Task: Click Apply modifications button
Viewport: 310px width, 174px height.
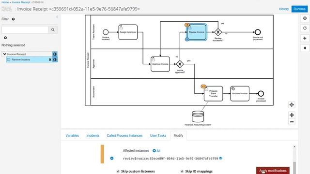Action: point(273,171)
